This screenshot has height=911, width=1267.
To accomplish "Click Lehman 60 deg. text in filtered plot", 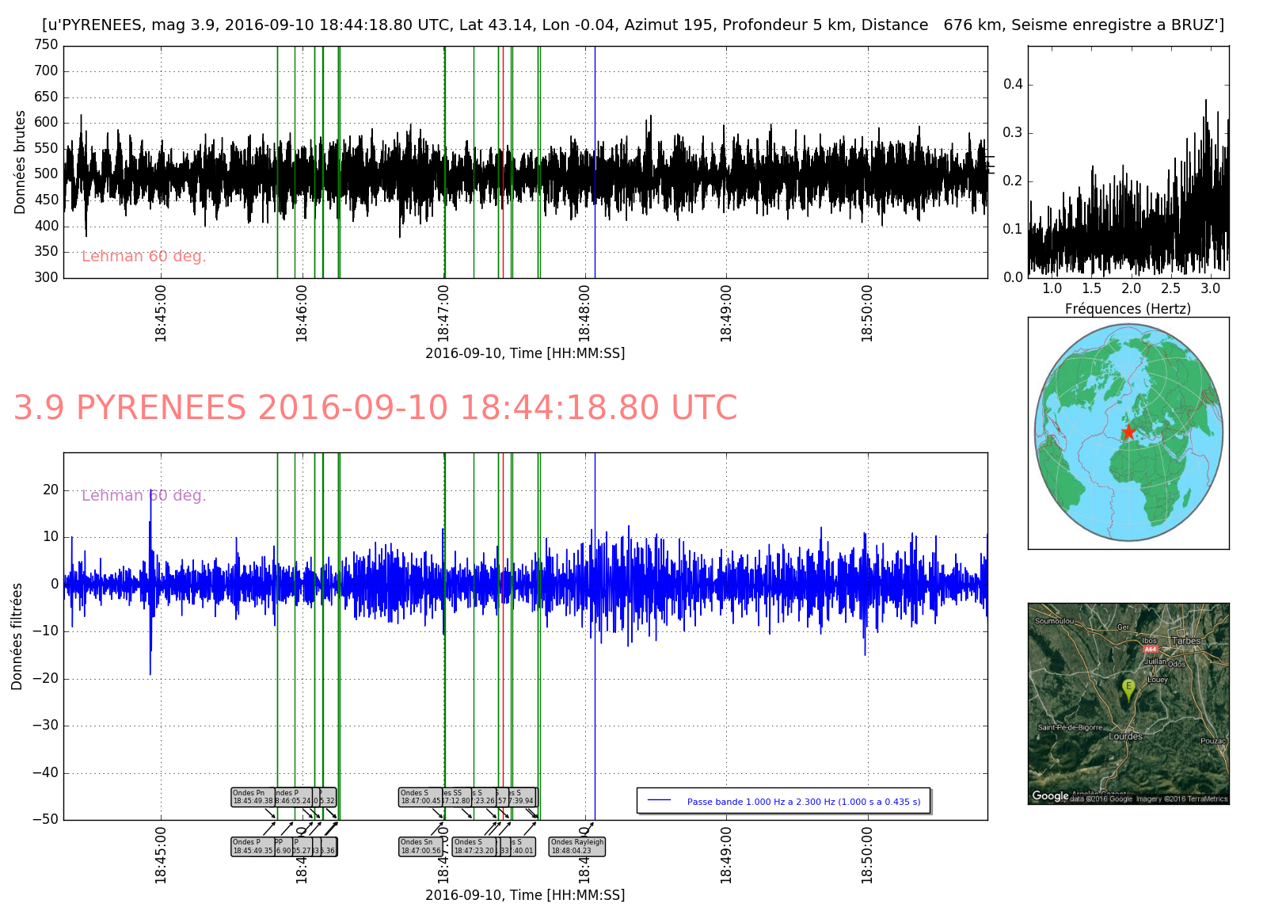I will click(x=143, y=496).
